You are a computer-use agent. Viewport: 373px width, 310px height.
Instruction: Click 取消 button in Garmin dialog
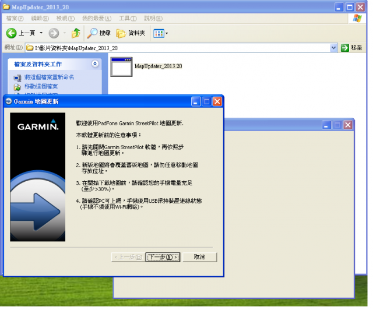click(199, 257)
